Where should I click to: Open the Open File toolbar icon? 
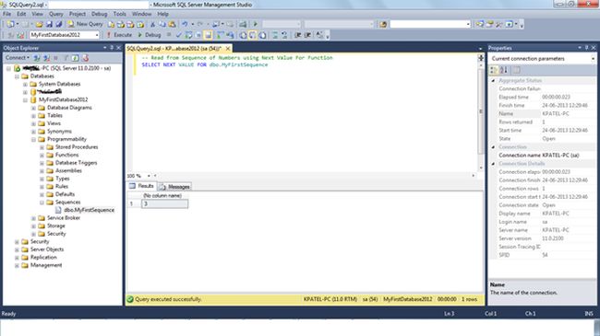39,24
